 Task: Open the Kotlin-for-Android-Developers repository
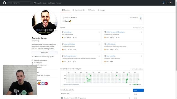point(116,32)
